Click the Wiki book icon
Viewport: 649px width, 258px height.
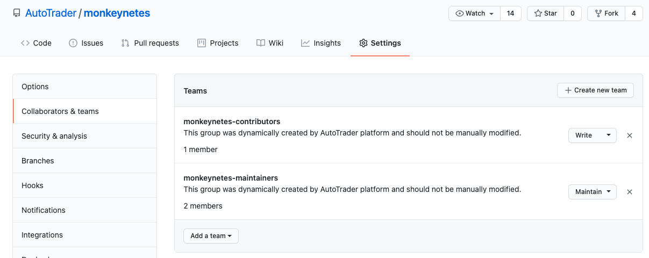point(261,43)
